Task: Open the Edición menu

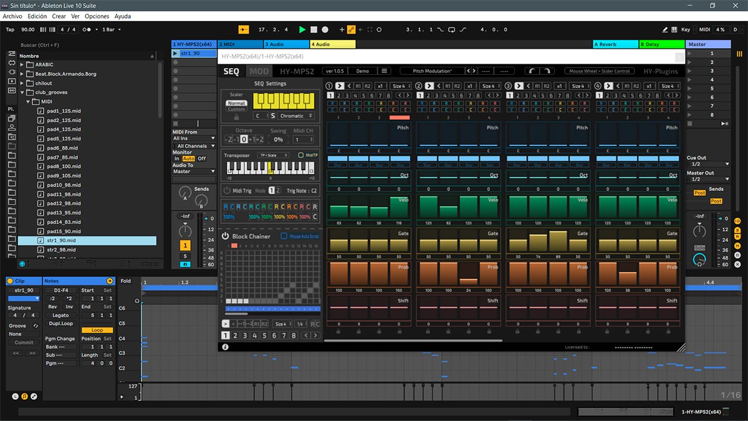Action: click(37, 16)
